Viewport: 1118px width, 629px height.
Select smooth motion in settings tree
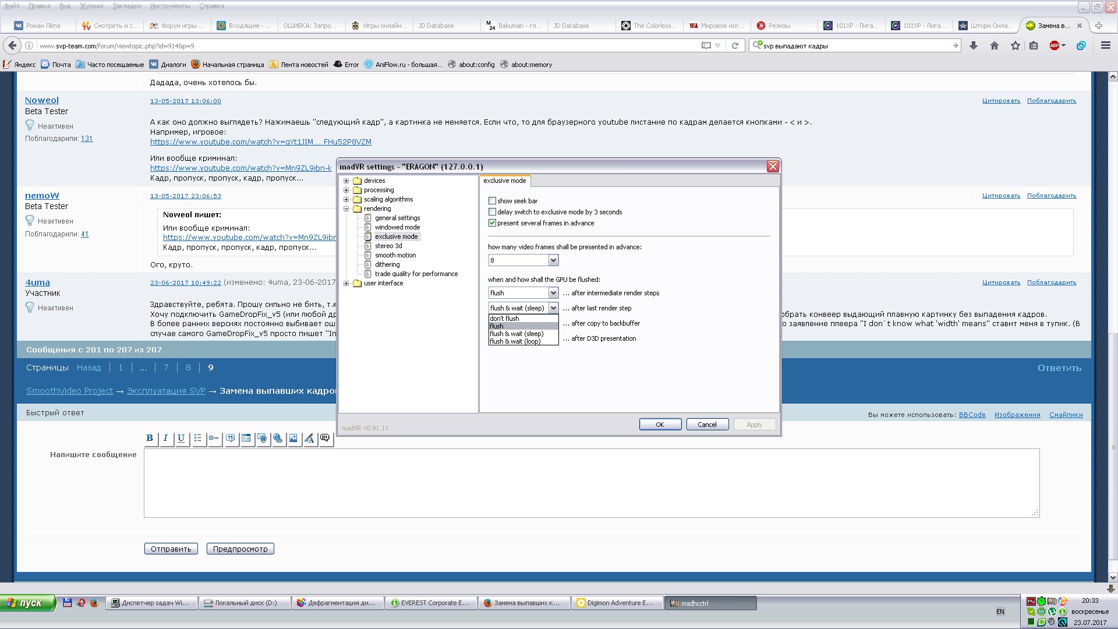click(x=395, y=255)
